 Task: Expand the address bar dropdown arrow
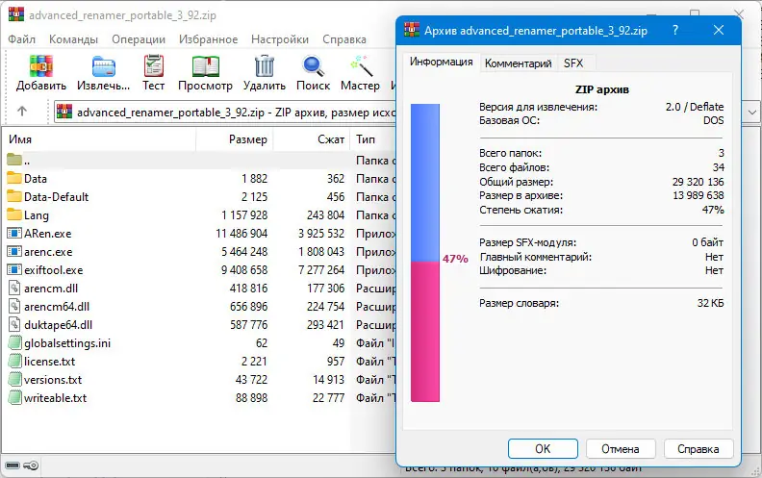click(x=751, y=113)
